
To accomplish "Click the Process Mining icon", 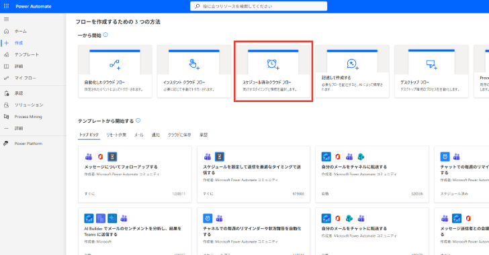I will (6, 117).
